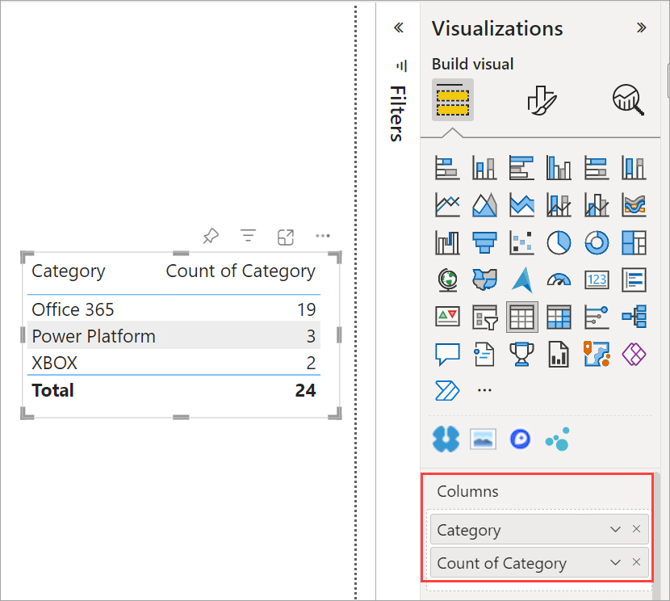This screenshot has width=670, height=601.
Task: Select the teal bubbles custom visual
Action: click(558, 439)
